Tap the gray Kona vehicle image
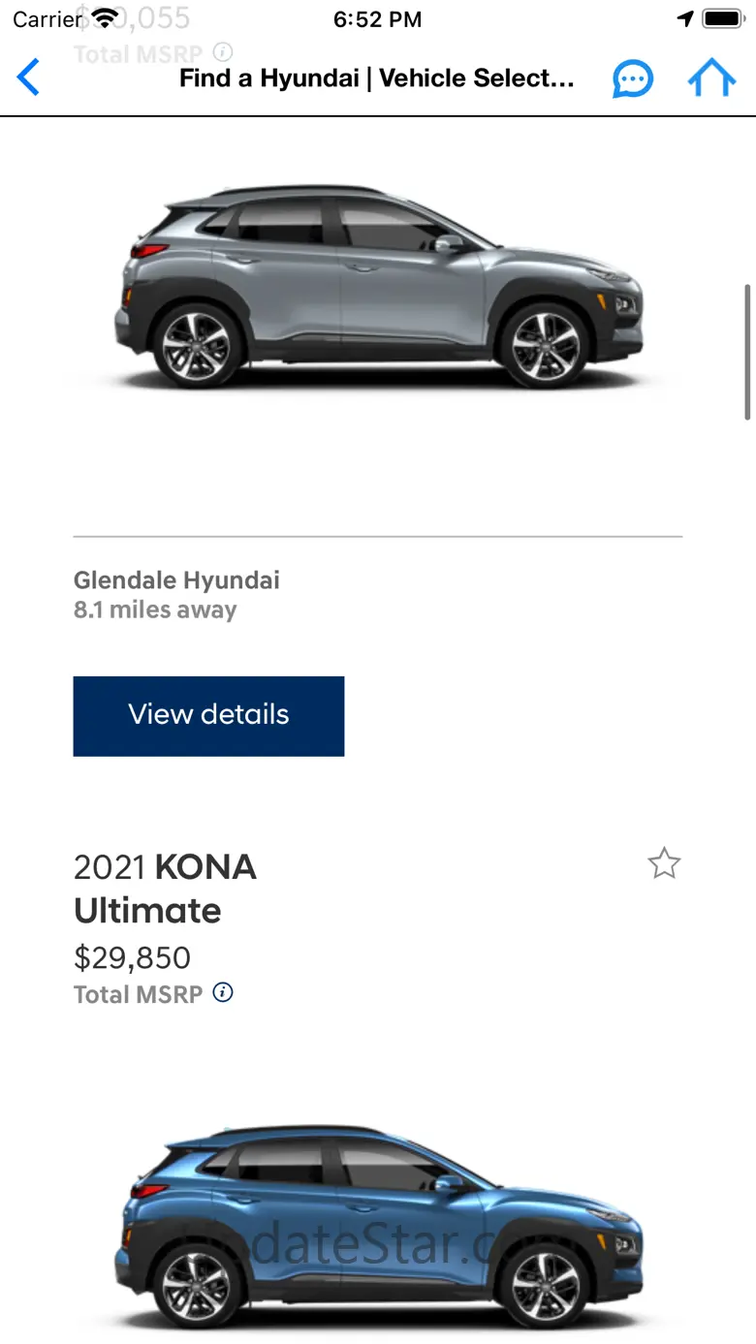 (378, 288)
